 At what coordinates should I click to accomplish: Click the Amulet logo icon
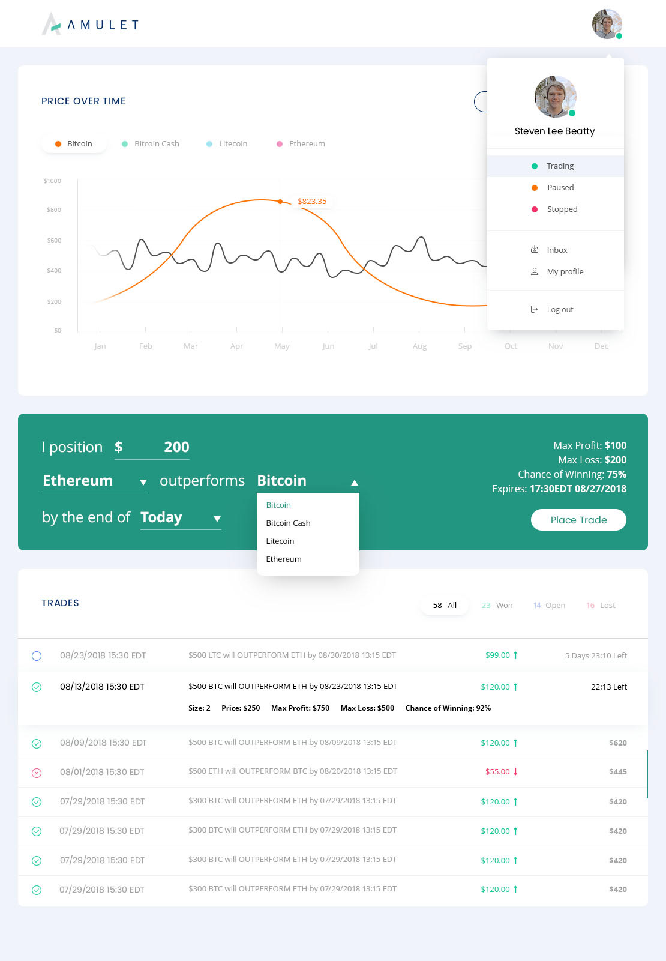pyautogui.click(x=52, y=24)
